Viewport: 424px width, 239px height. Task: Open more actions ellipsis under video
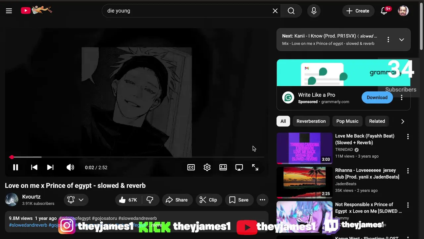(262, 200)
